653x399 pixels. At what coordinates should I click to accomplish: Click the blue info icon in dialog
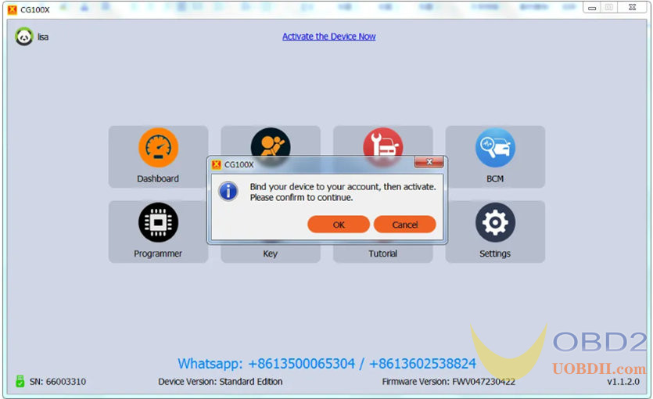point(228,192)
